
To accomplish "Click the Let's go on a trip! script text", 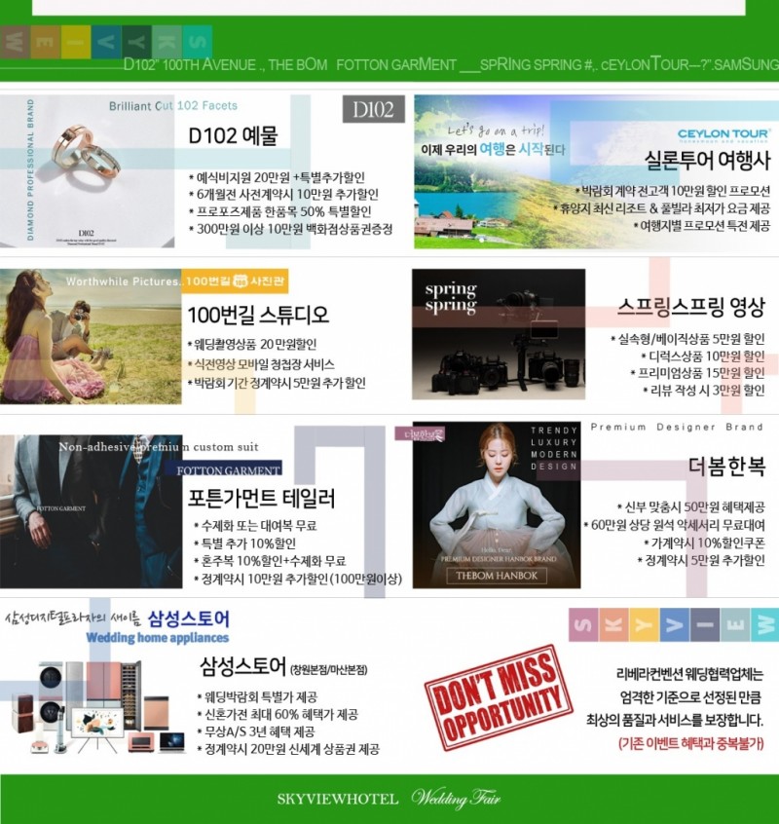I will [496, 130].
